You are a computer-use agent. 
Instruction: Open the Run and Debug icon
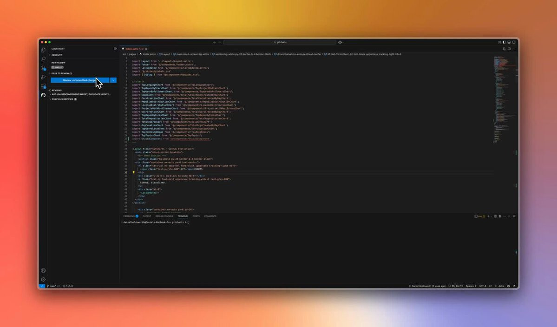(43, 77)
